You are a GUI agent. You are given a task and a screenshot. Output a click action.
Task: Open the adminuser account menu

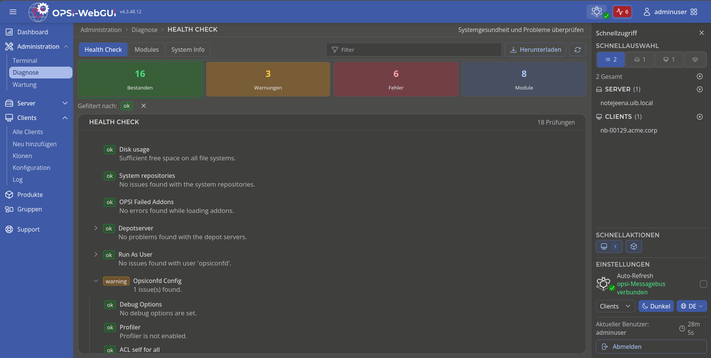coord(666,12)
